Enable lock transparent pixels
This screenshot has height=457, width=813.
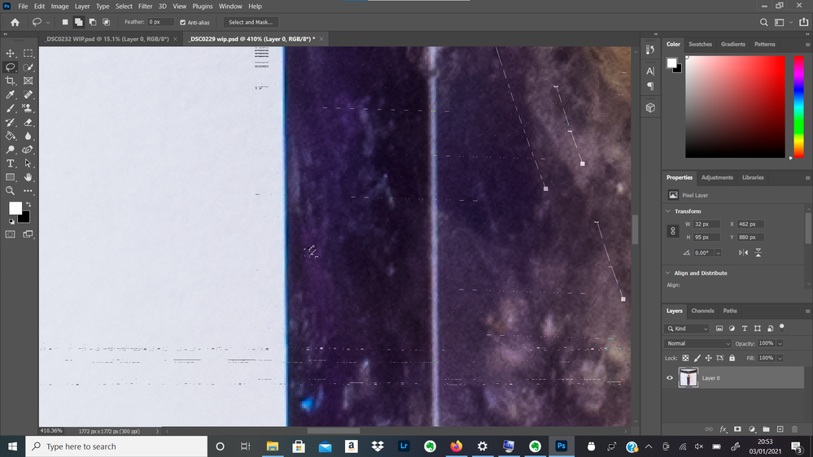pos(685,358)
